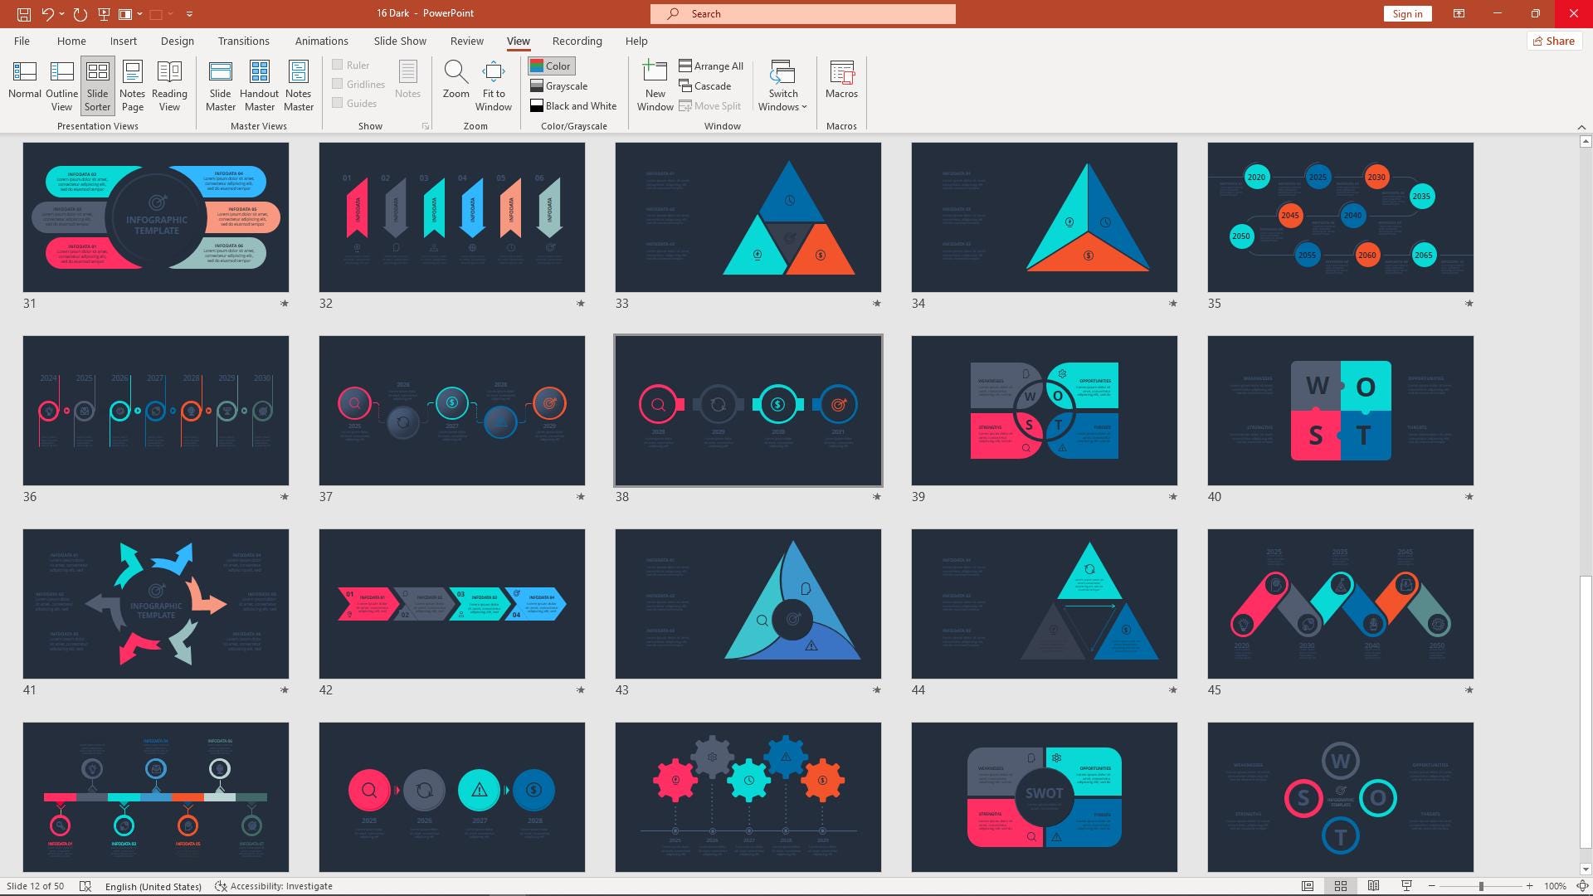Open the Transitions tab

click(x=243, y=41)
